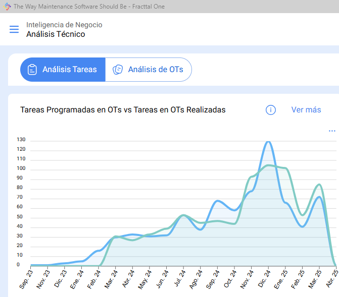Screen dimensions: 339x297
Task: Click the 130 value on y-axis
Action: click(21, 140)
